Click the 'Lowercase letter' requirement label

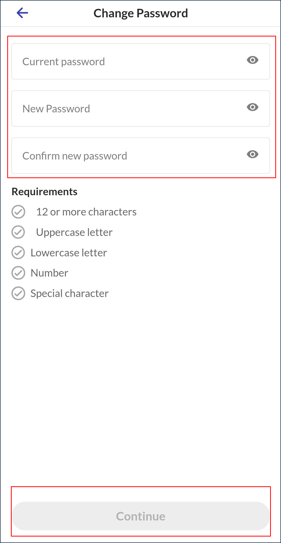click(x=69, y=253)
